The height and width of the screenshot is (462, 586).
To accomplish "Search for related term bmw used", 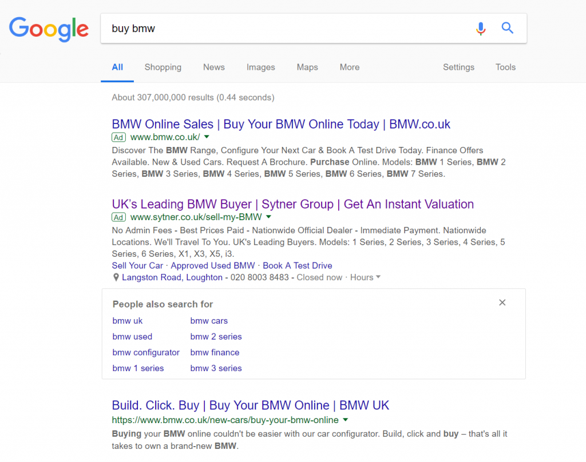I will 132,337.
